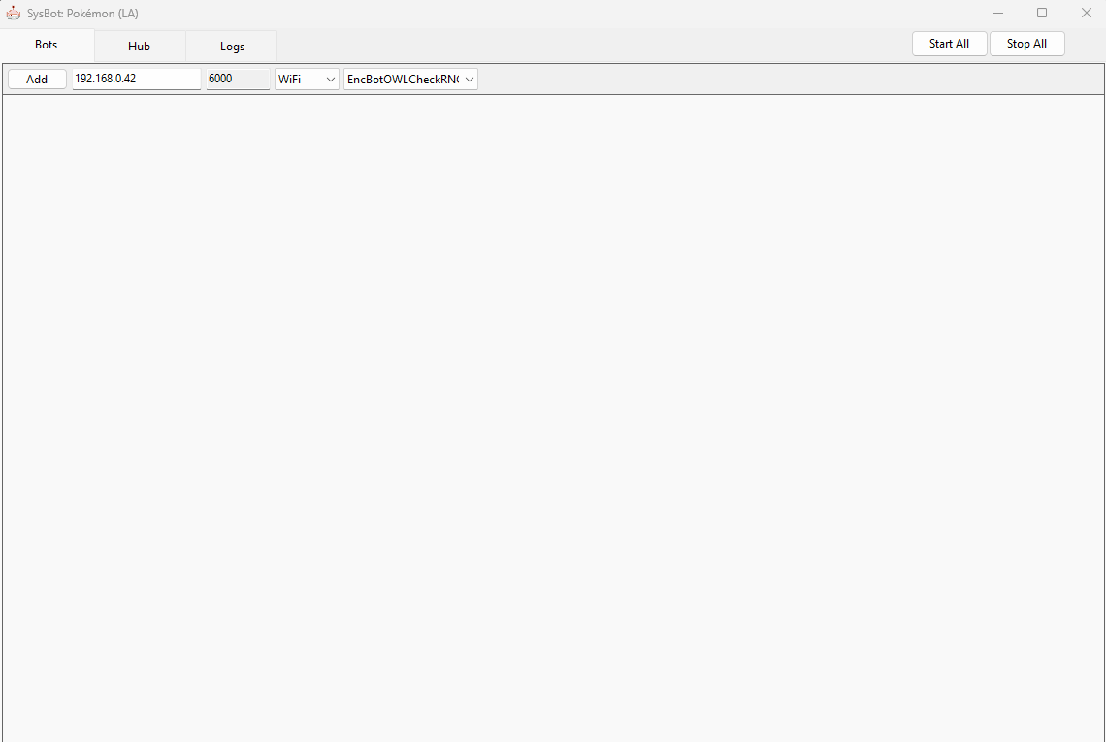
Task: Open the Logs tab
Action: click(x=232, y=47)
